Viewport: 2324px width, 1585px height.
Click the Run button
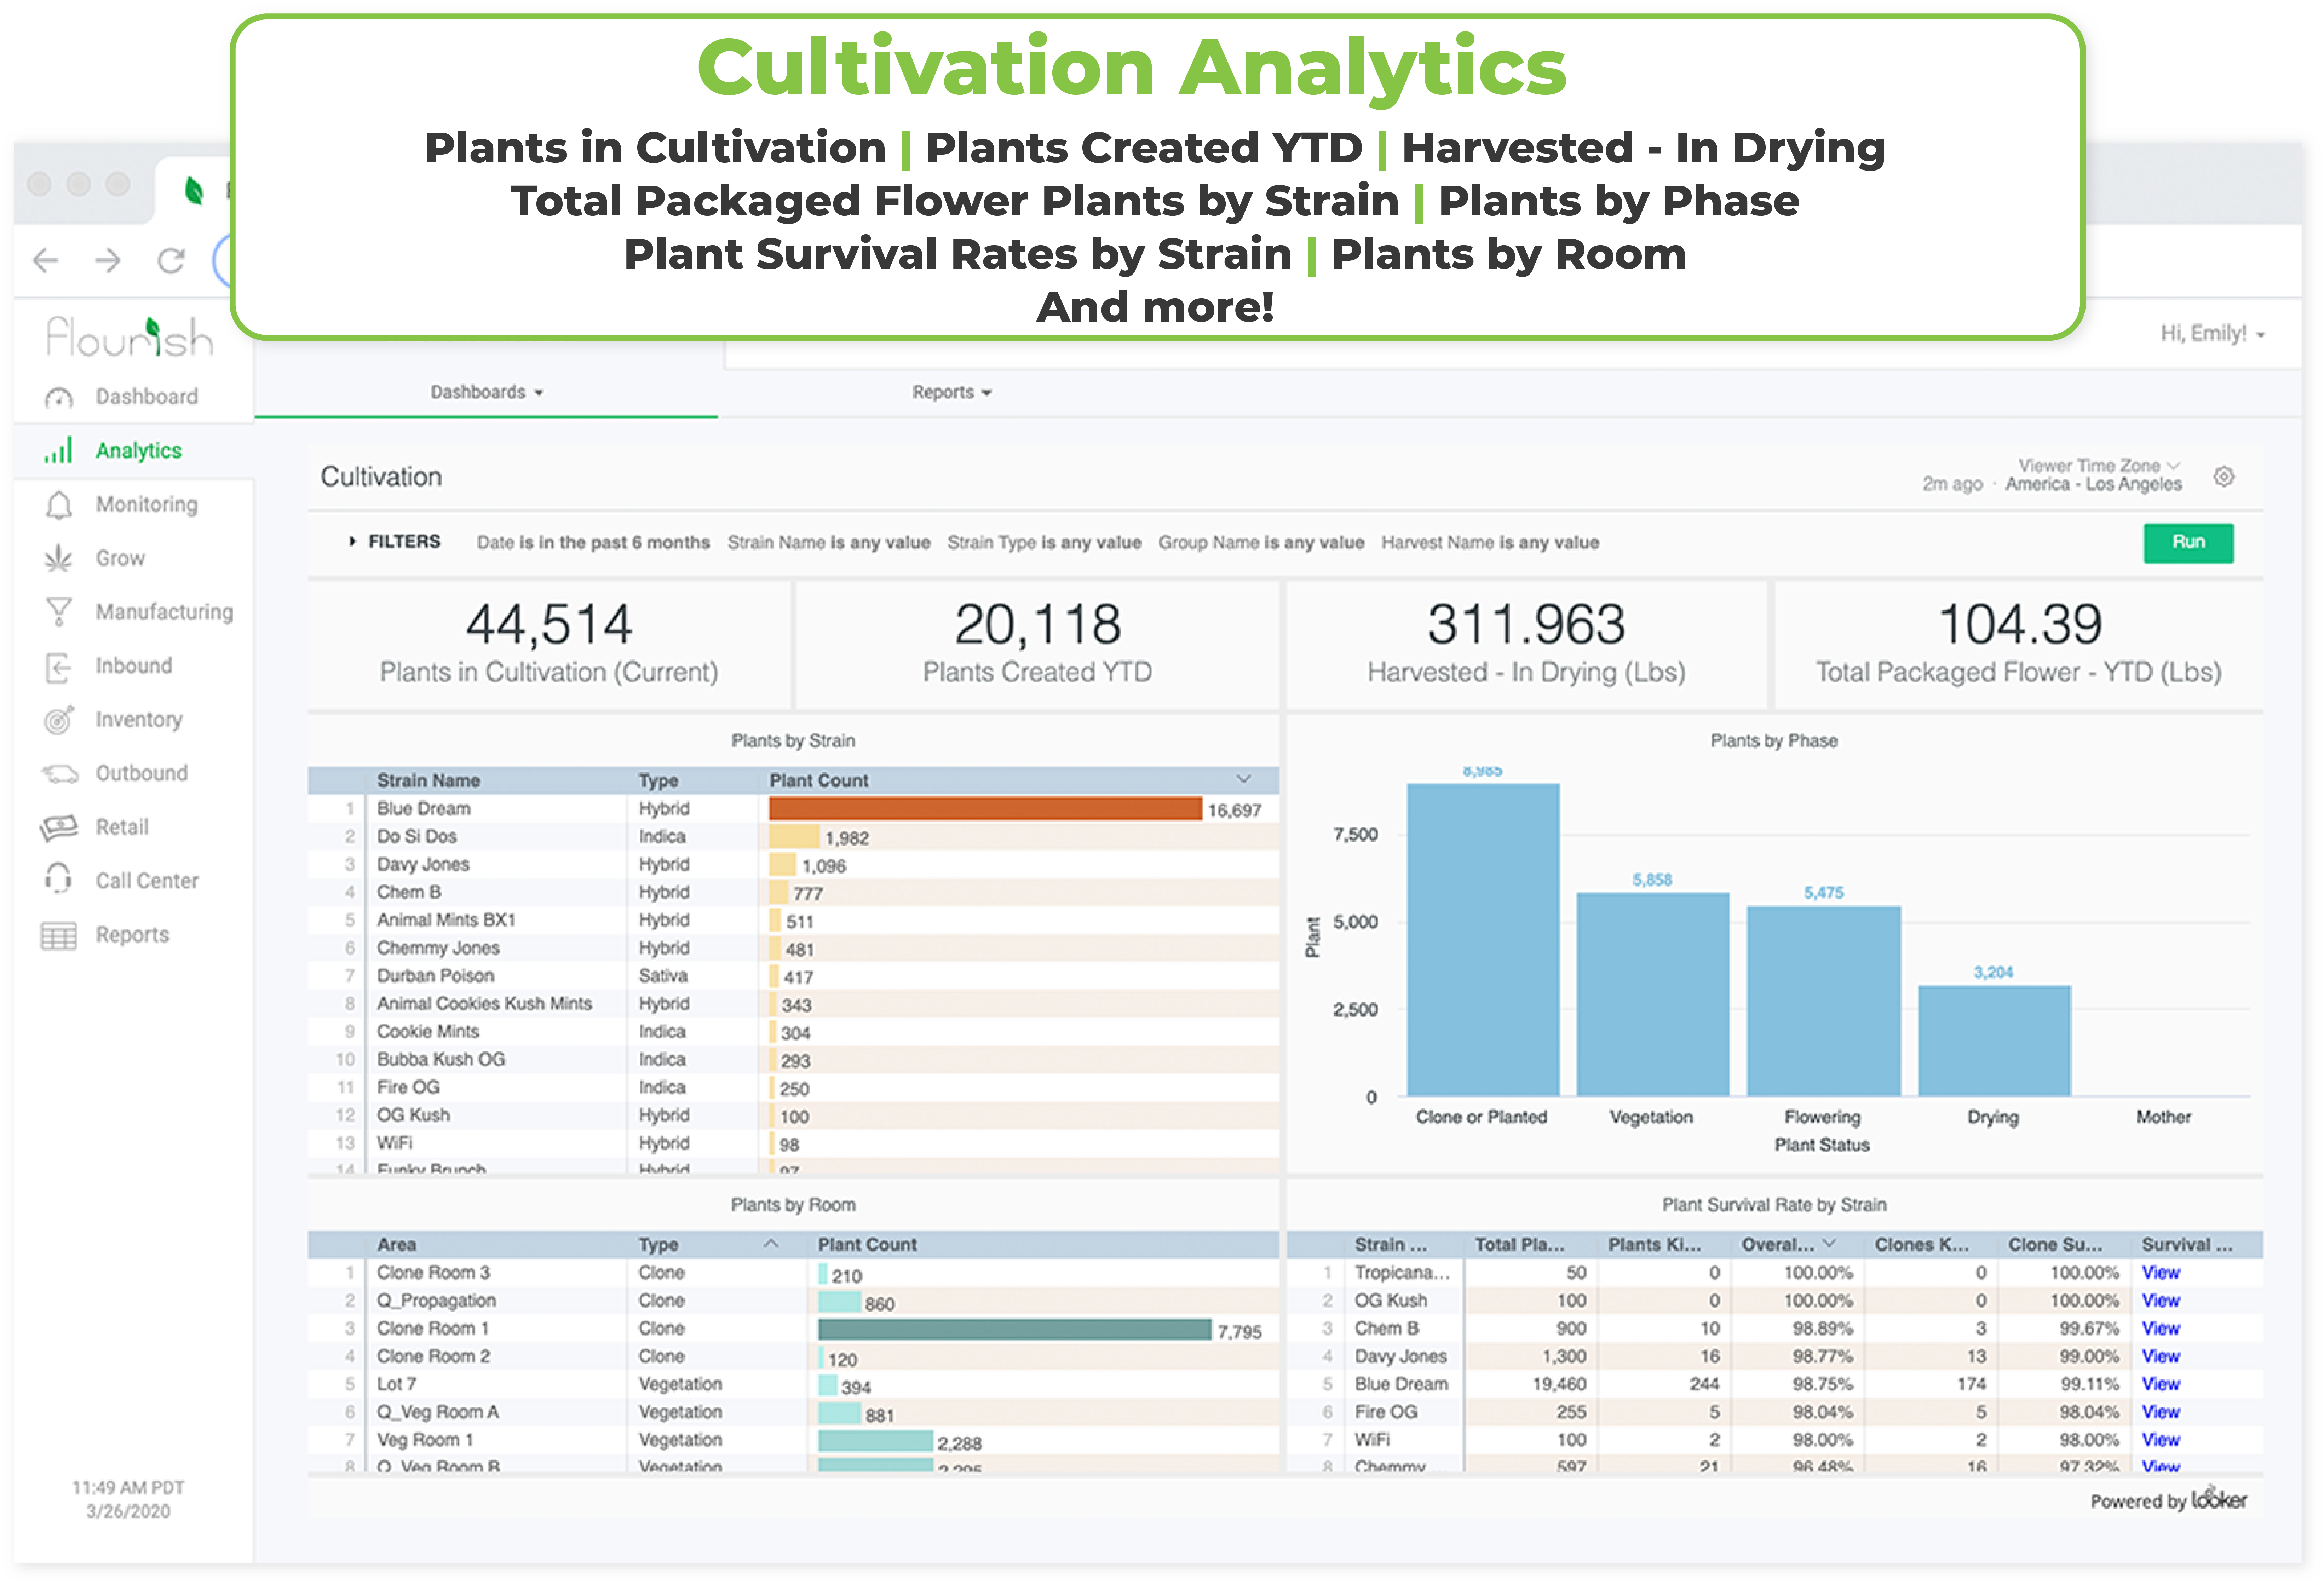pyautogui.click(x=2188, y=543)
